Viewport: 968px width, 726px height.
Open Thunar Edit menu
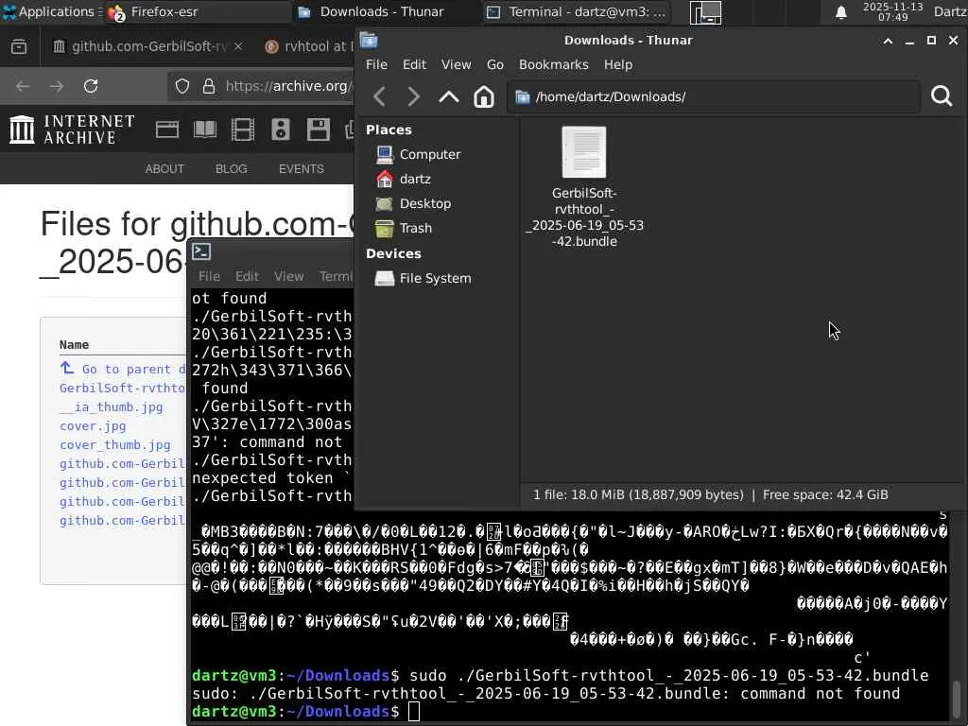coord(414,65)
